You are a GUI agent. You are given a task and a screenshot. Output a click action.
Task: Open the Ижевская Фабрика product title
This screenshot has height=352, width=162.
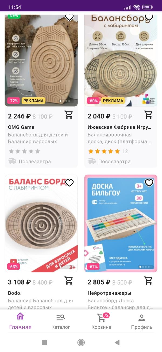119,127
